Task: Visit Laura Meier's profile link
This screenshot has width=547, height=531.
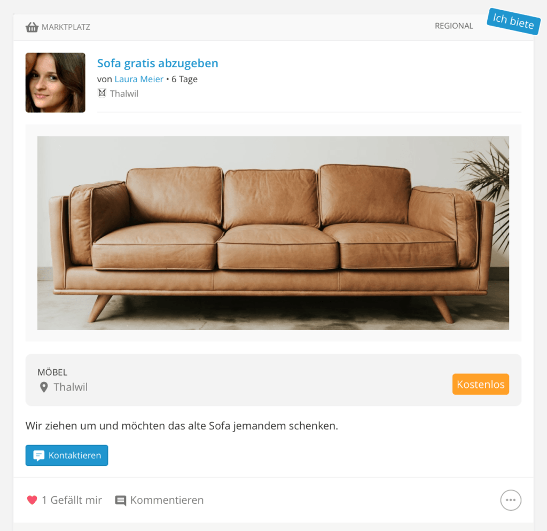Action: pyautogui.click(x=139, y=79)
